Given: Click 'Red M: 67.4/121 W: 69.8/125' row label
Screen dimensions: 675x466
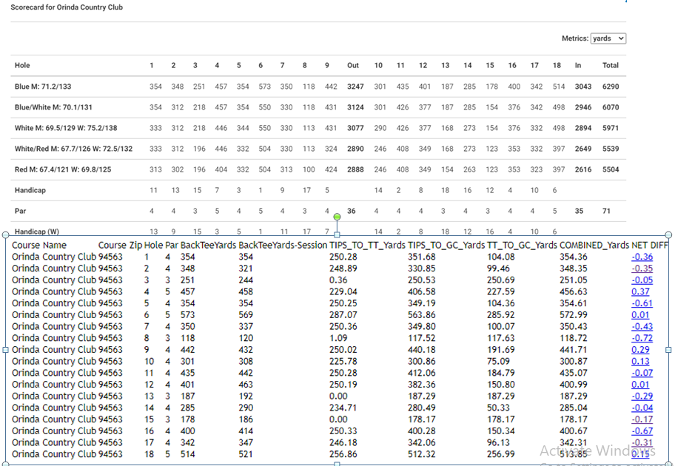Looking at the screenshot, I should [x=63, y=169].
